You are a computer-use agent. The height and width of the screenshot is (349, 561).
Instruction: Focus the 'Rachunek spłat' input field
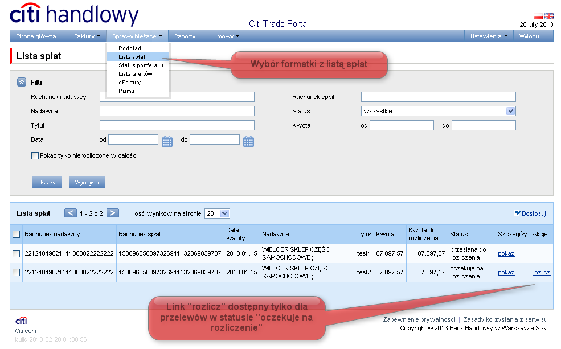439,97
